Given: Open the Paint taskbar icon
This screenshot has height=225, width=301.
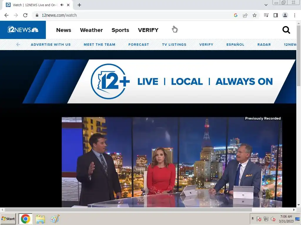Looking at the screenshot, I should click(x=55, y=219).
